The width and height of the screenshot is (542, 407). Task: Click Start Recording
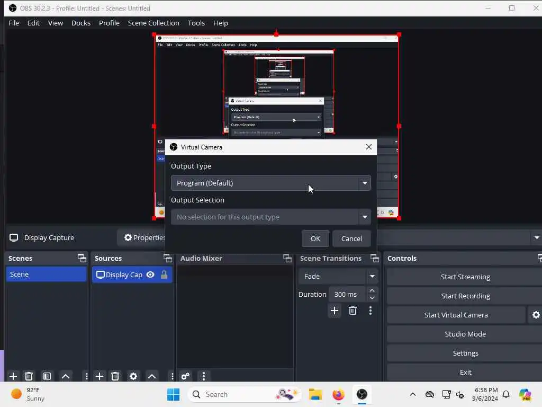pos(465,296)
